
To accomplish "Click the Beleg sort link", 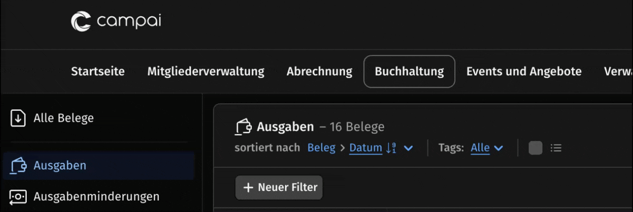I will tap(321, 148).
